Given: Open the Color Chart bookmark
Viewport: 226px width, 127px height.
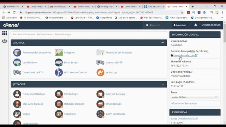Looking at the screenshot, I should pos(82,18).
